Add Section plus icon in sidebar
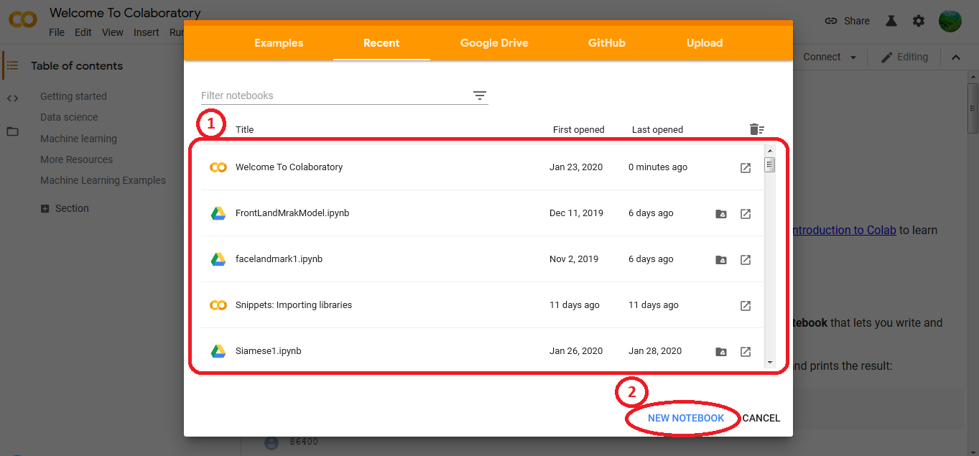The width and height of the screenshot is (979, 456). [45, 208]
